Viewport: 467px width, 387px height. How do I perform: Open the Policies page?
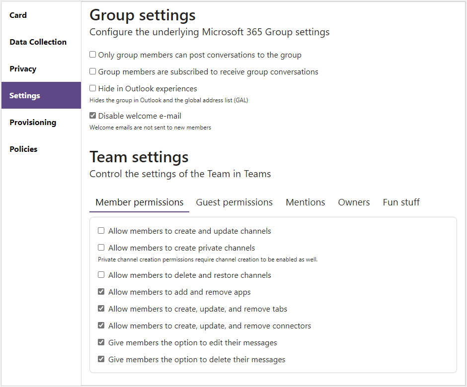click(x=23, y=149)
